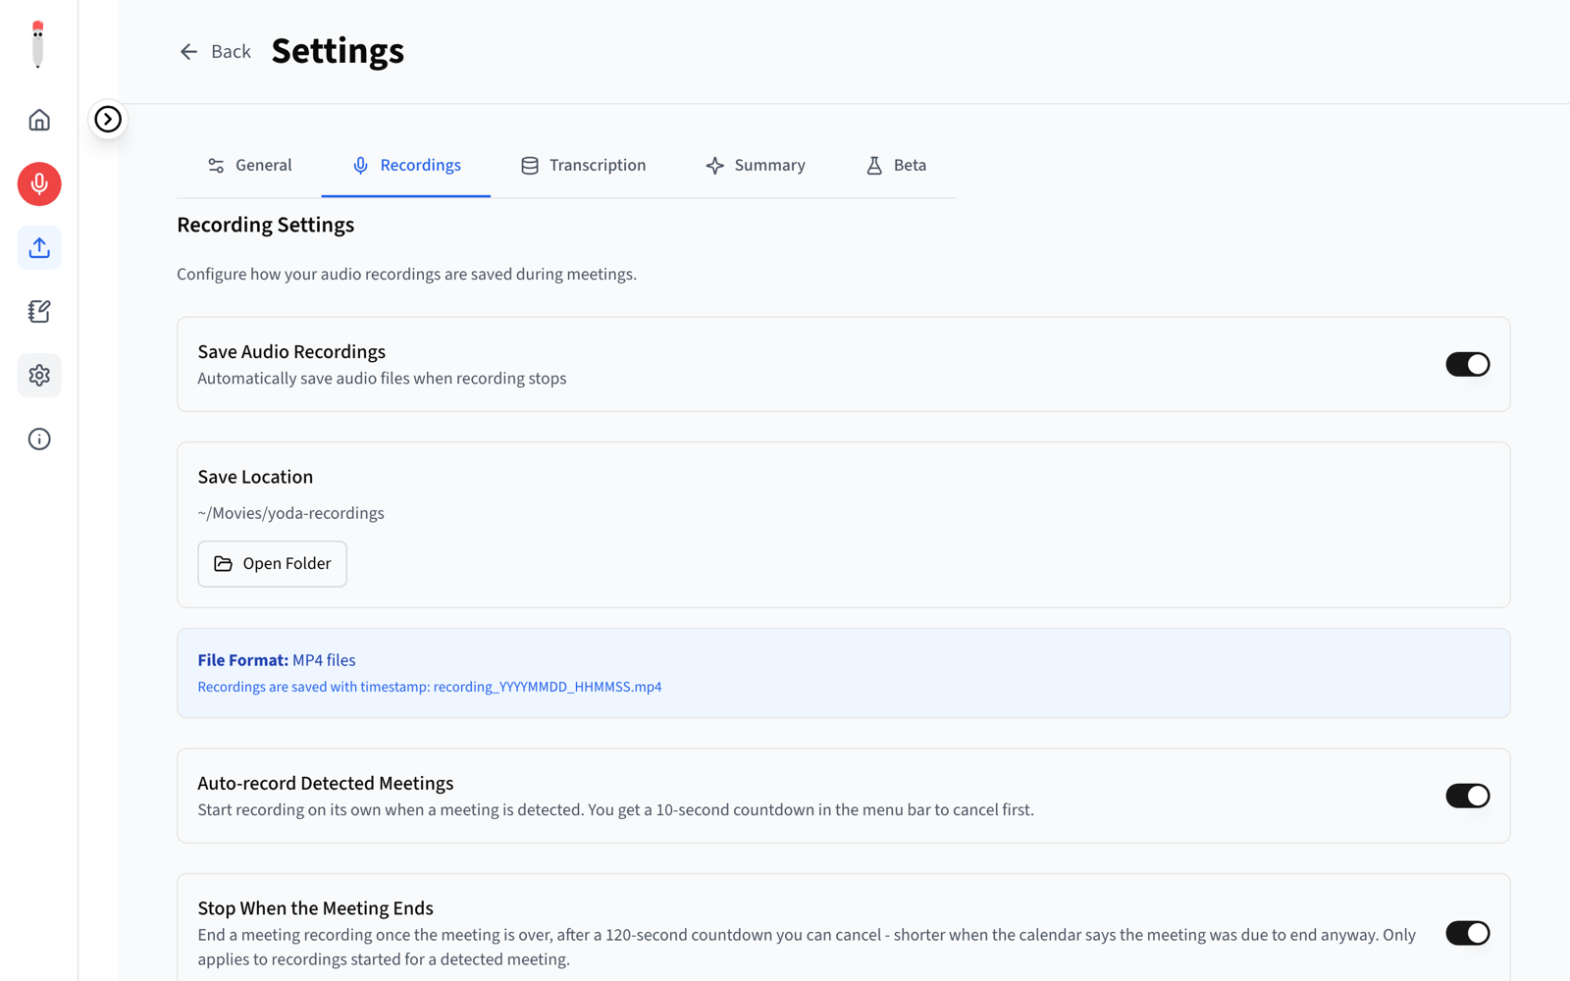Open the info icon in sidebar
The image size is (1570, 981).
tap(39, 439)
